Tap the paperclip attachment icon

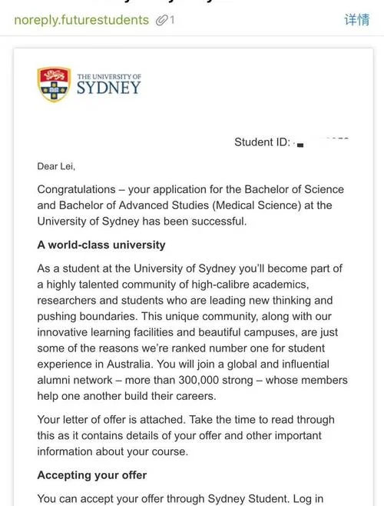click(x=161, y=20)
